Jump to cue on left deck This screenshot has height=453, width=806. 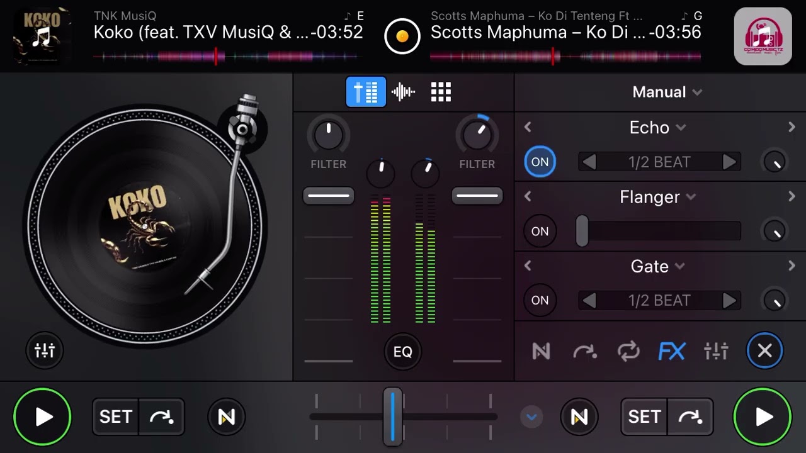coord(162,417)
